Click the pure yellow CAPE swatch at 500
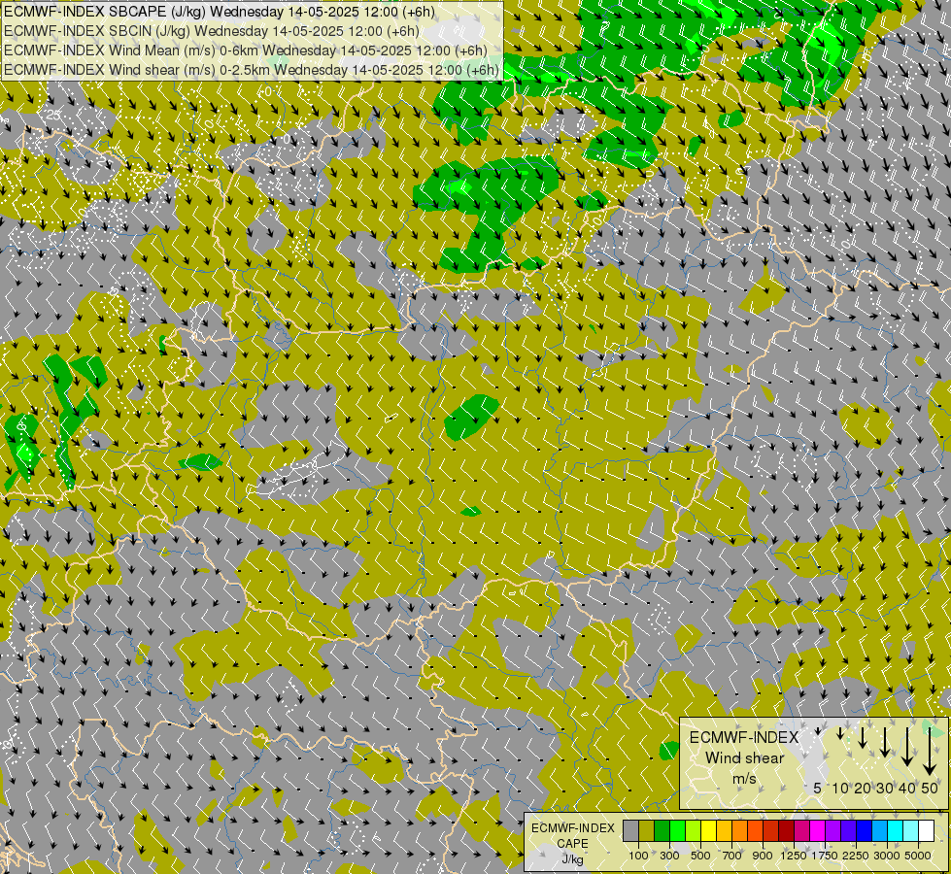The image size is (951, 874). (x=709, y=830)
